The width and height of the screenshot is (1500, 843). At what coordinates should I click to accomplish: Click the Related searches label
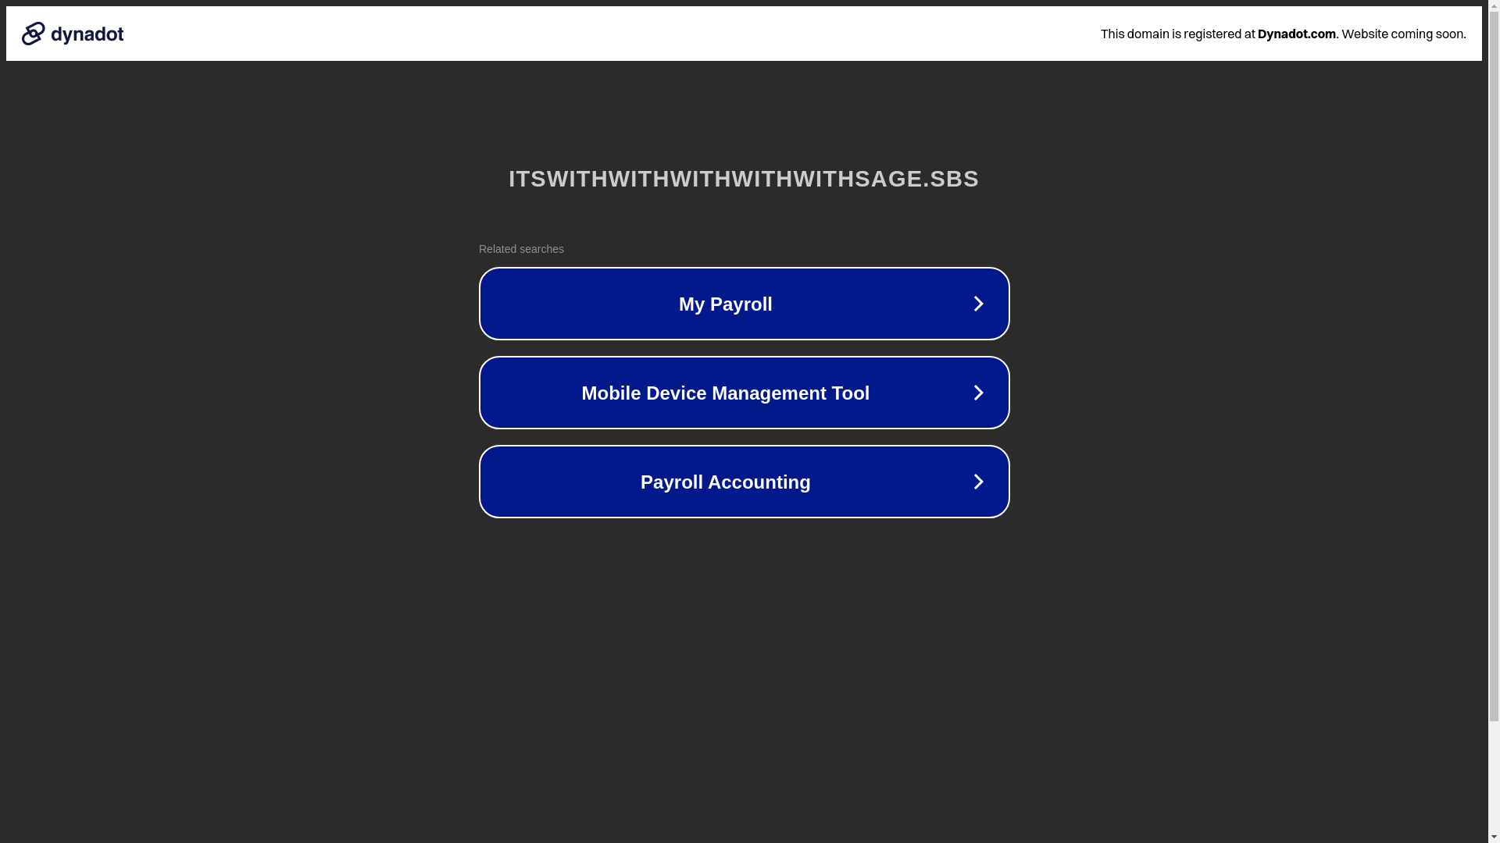click(x=521, y=249)
